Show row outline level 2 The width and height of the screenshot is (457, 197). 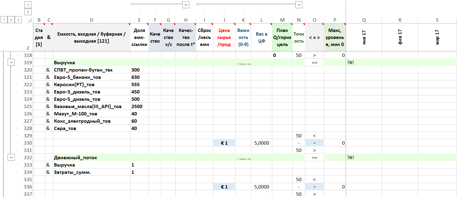coord(11,20)
